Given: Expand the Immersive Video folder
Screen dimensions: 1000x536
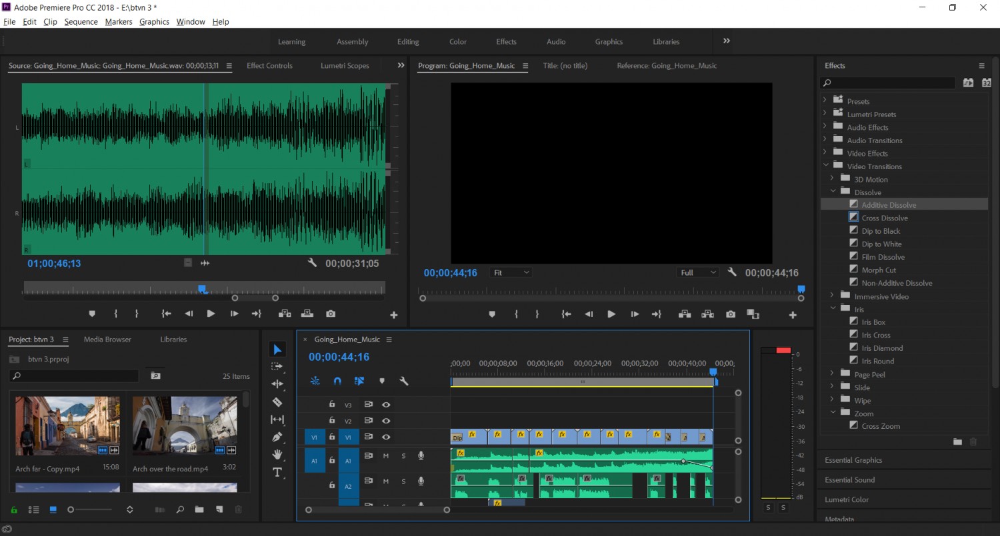Looking at the screenshot, I should pyautogui.click(x=832, y=296).
